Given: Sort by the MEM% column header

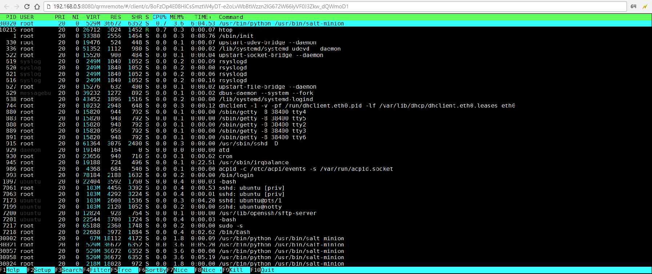Looking at the screenshot, I should coord(177,17).
